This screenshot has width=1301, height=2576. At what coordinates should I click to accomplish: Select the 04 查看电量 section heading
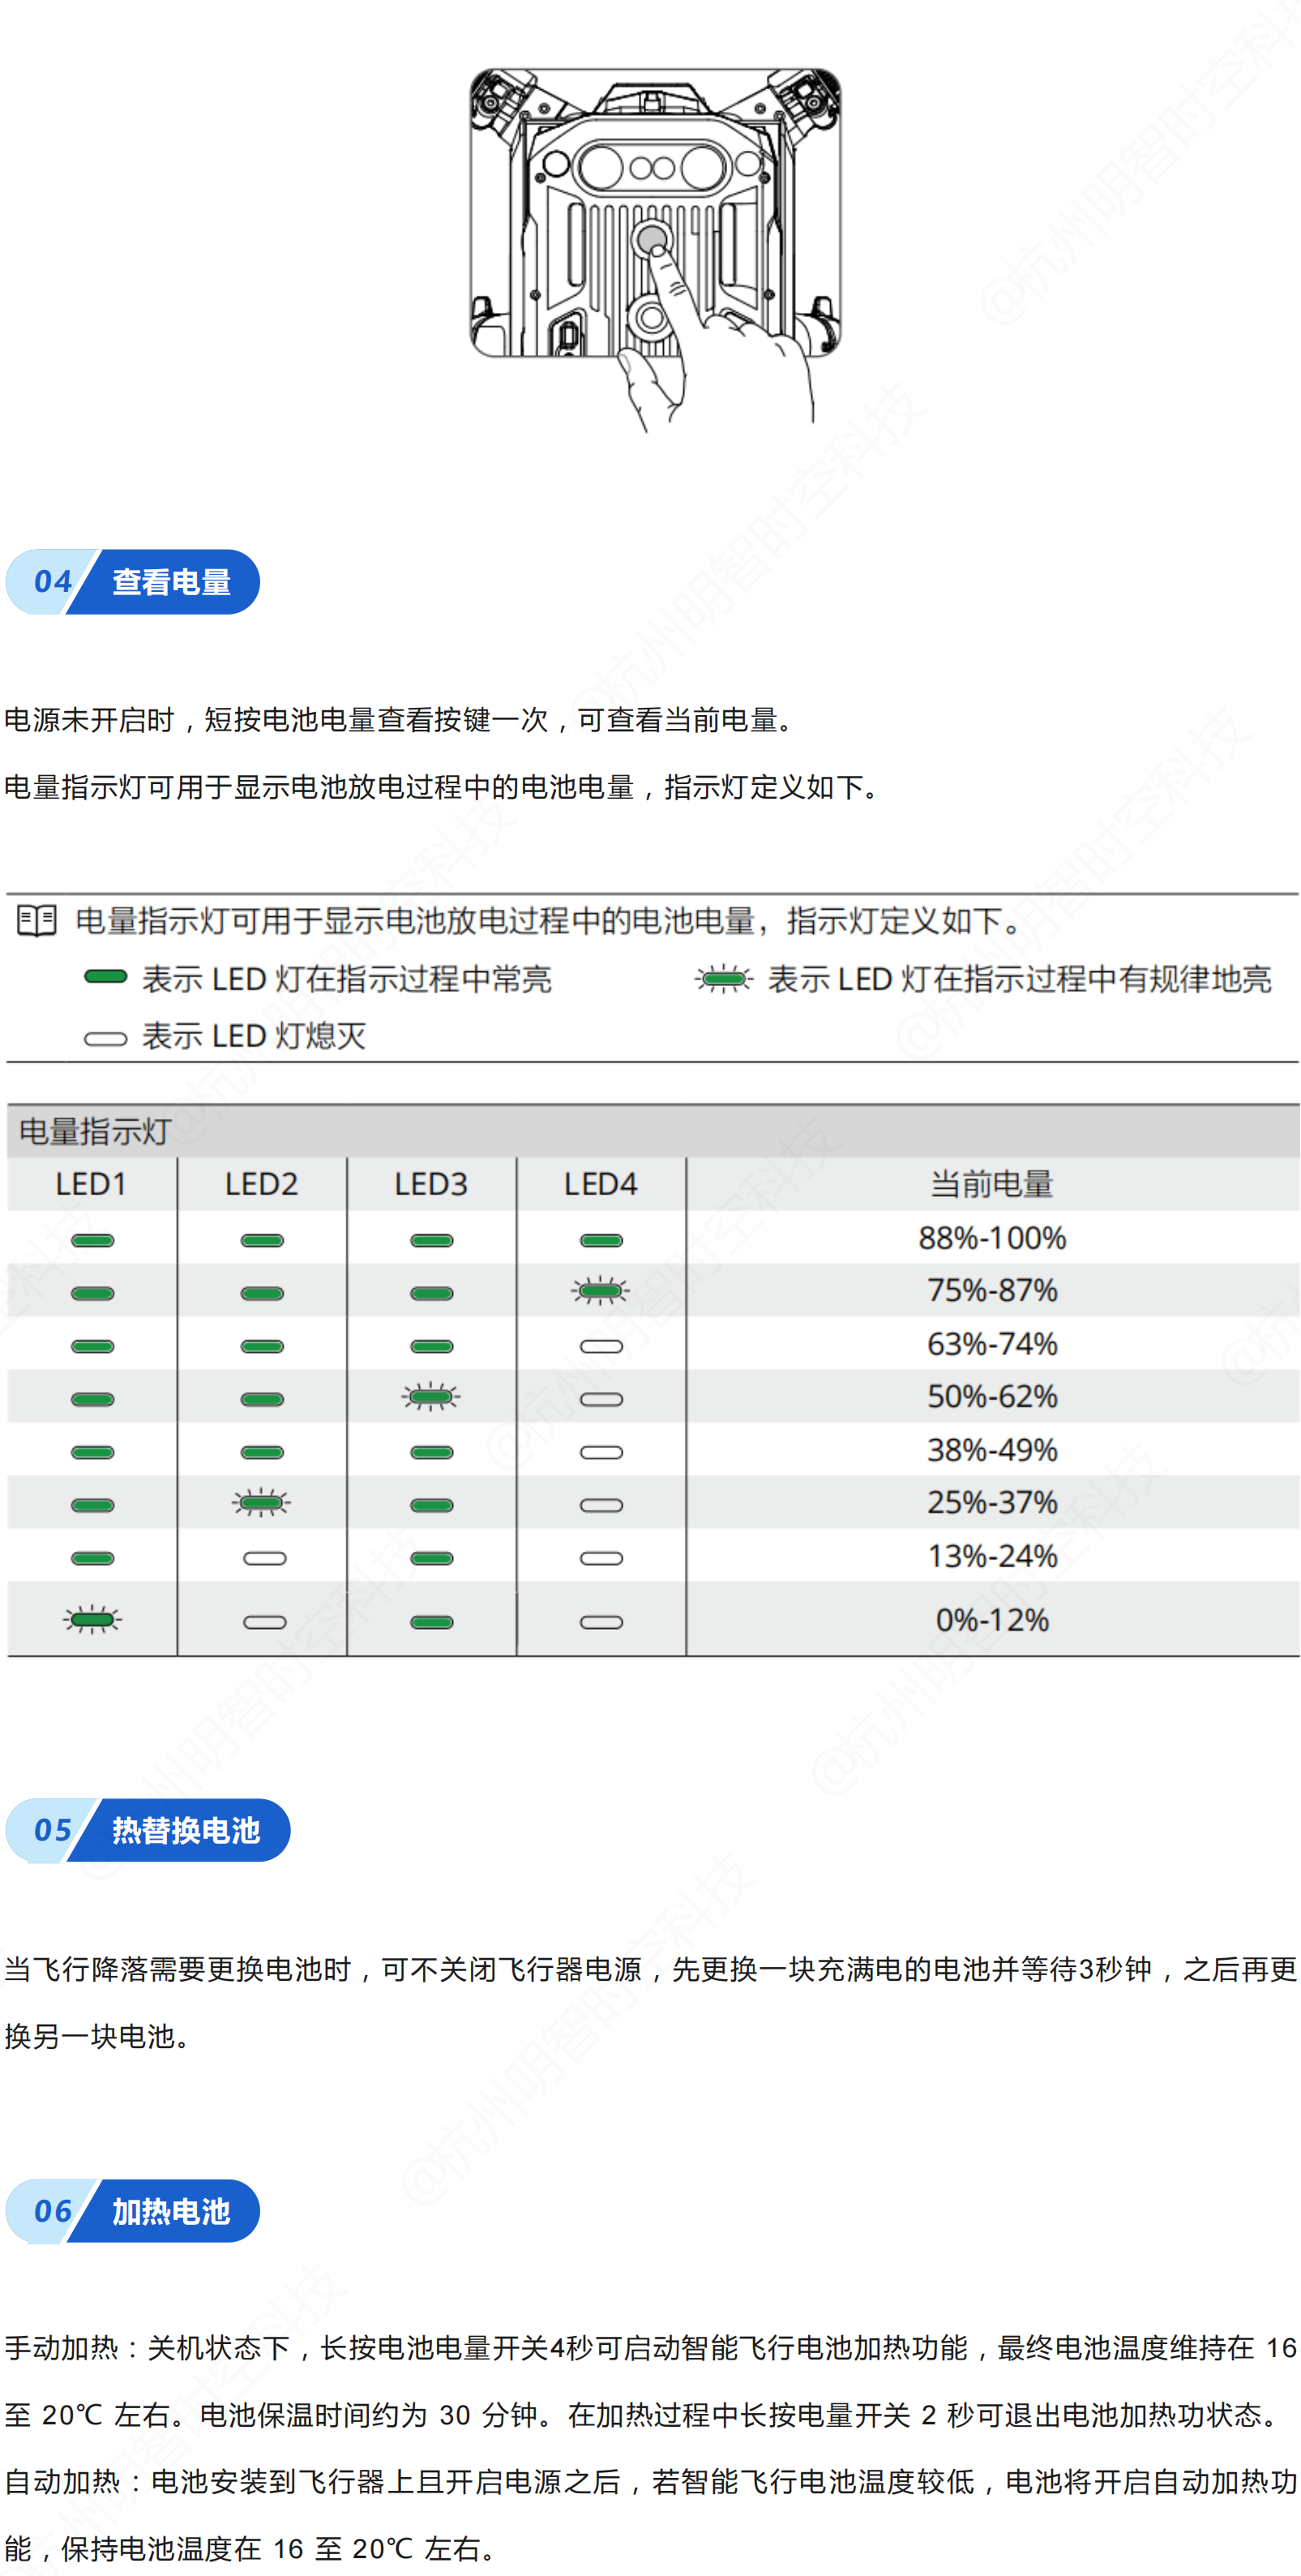(133, 581)
